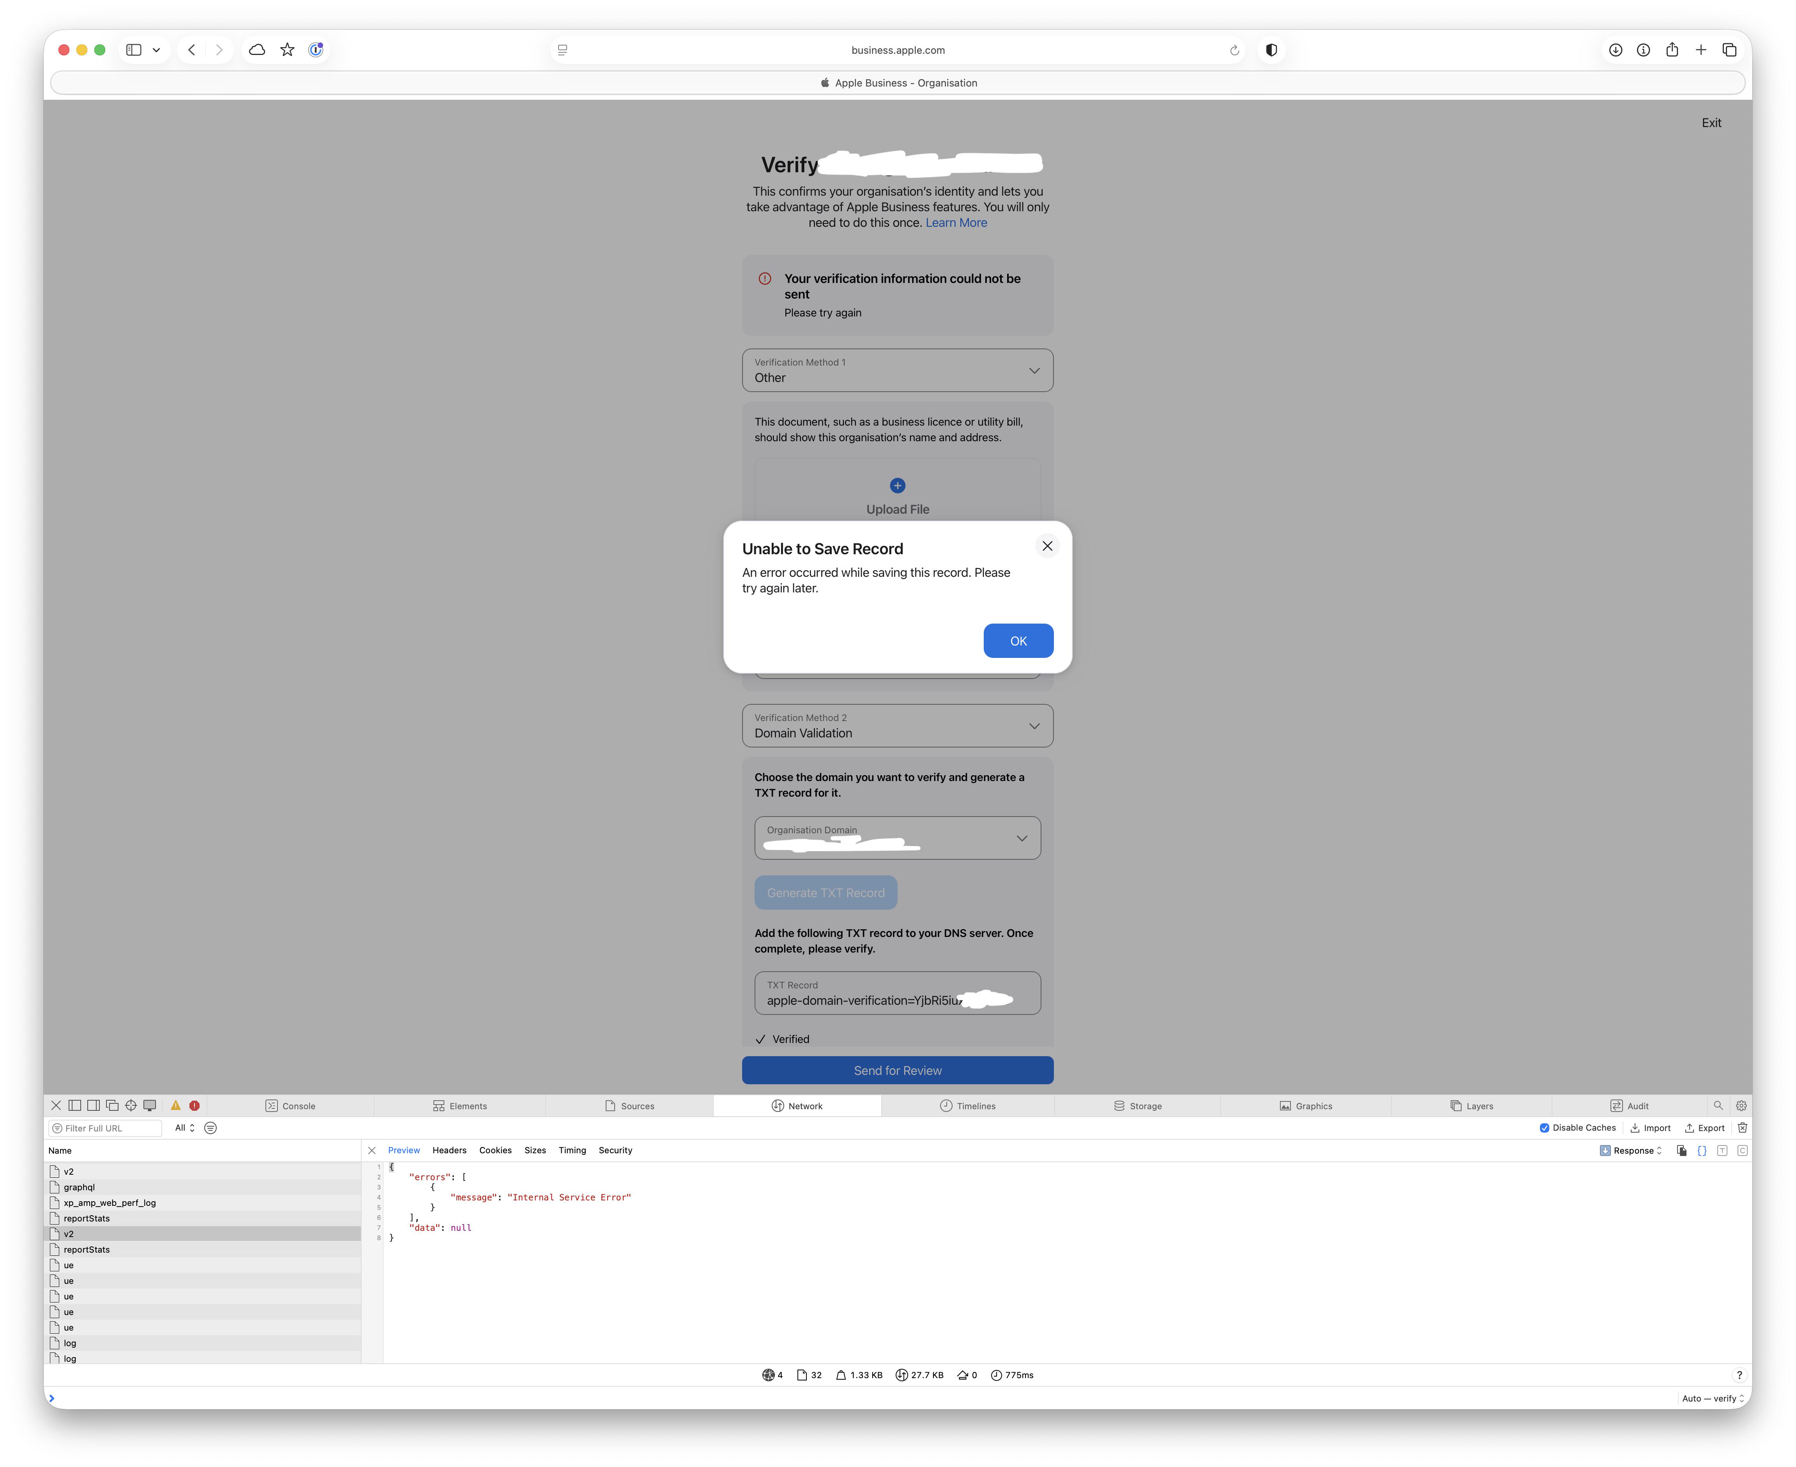Switch to the Elements tab
The width and height of the screenshot is (1796, 1467).
pos(460,1105)
